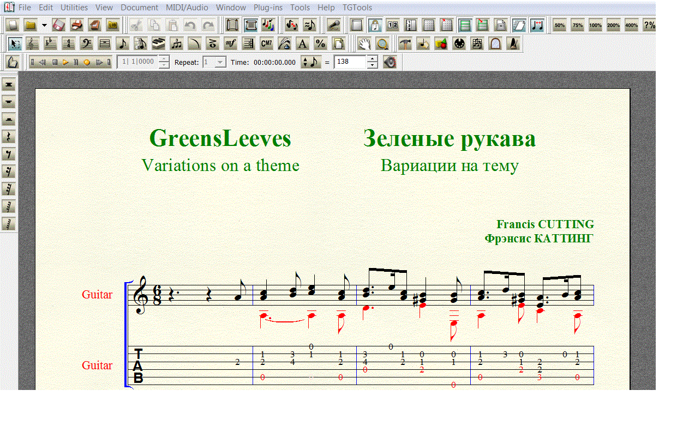Image resolution: width=695 pixels, height=445 pixels.
Task: Select the Lyrics tool feather icon
Action: pos(285,44)
